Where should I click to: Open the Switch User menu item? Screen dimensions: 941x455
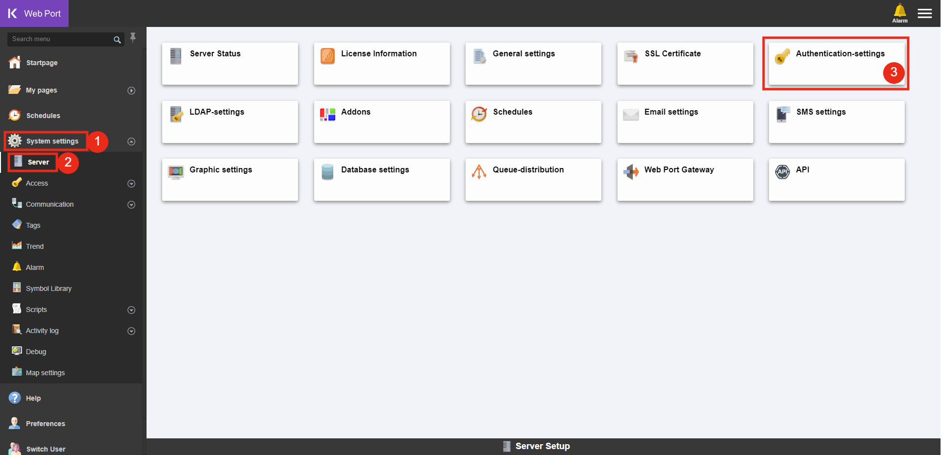click(x=71, y=448)
